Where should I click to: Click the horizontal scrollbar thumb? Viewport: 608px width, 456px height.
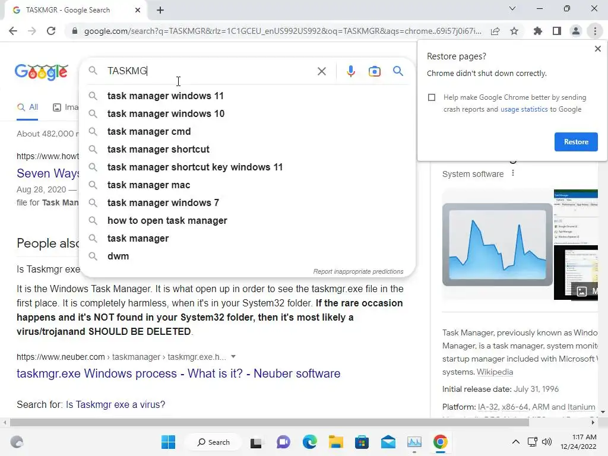click(x=270, y=422)
